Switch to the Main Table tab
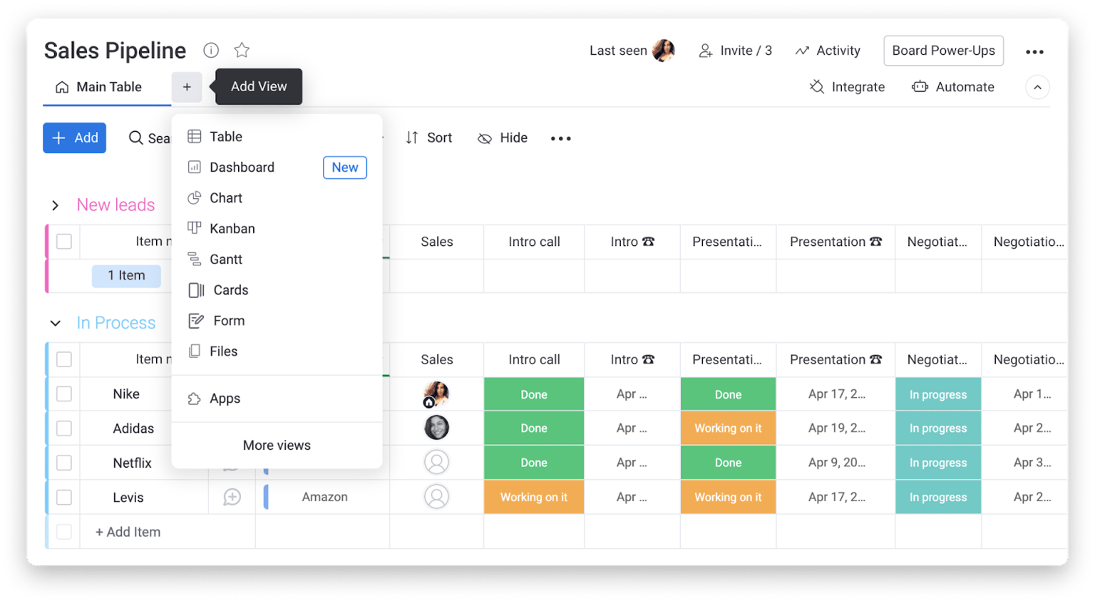This screenshot has height=601, width=1095. (x=108, y=86)
